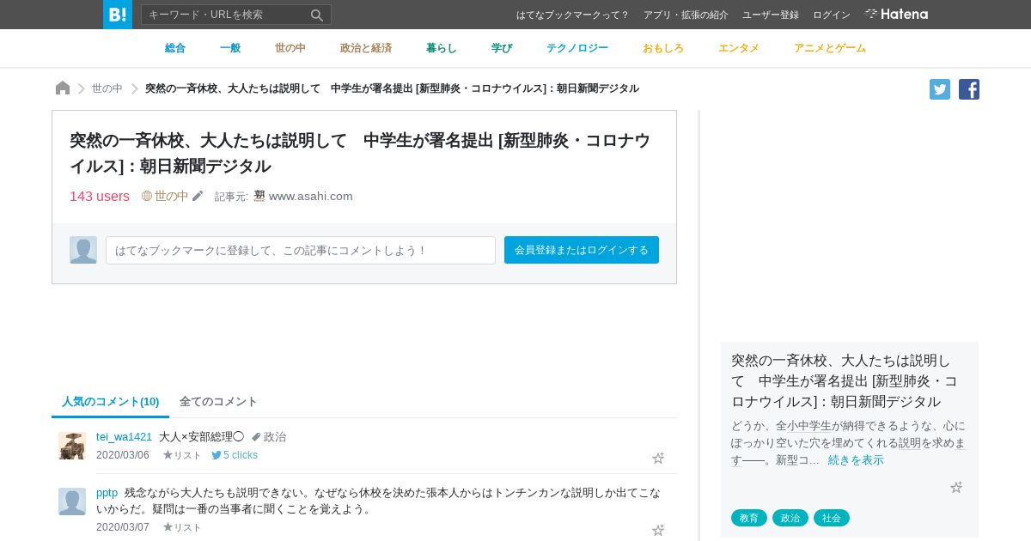Click the search magnifier icon
This screenshot has width=1031, height=541.
(317, 15)
